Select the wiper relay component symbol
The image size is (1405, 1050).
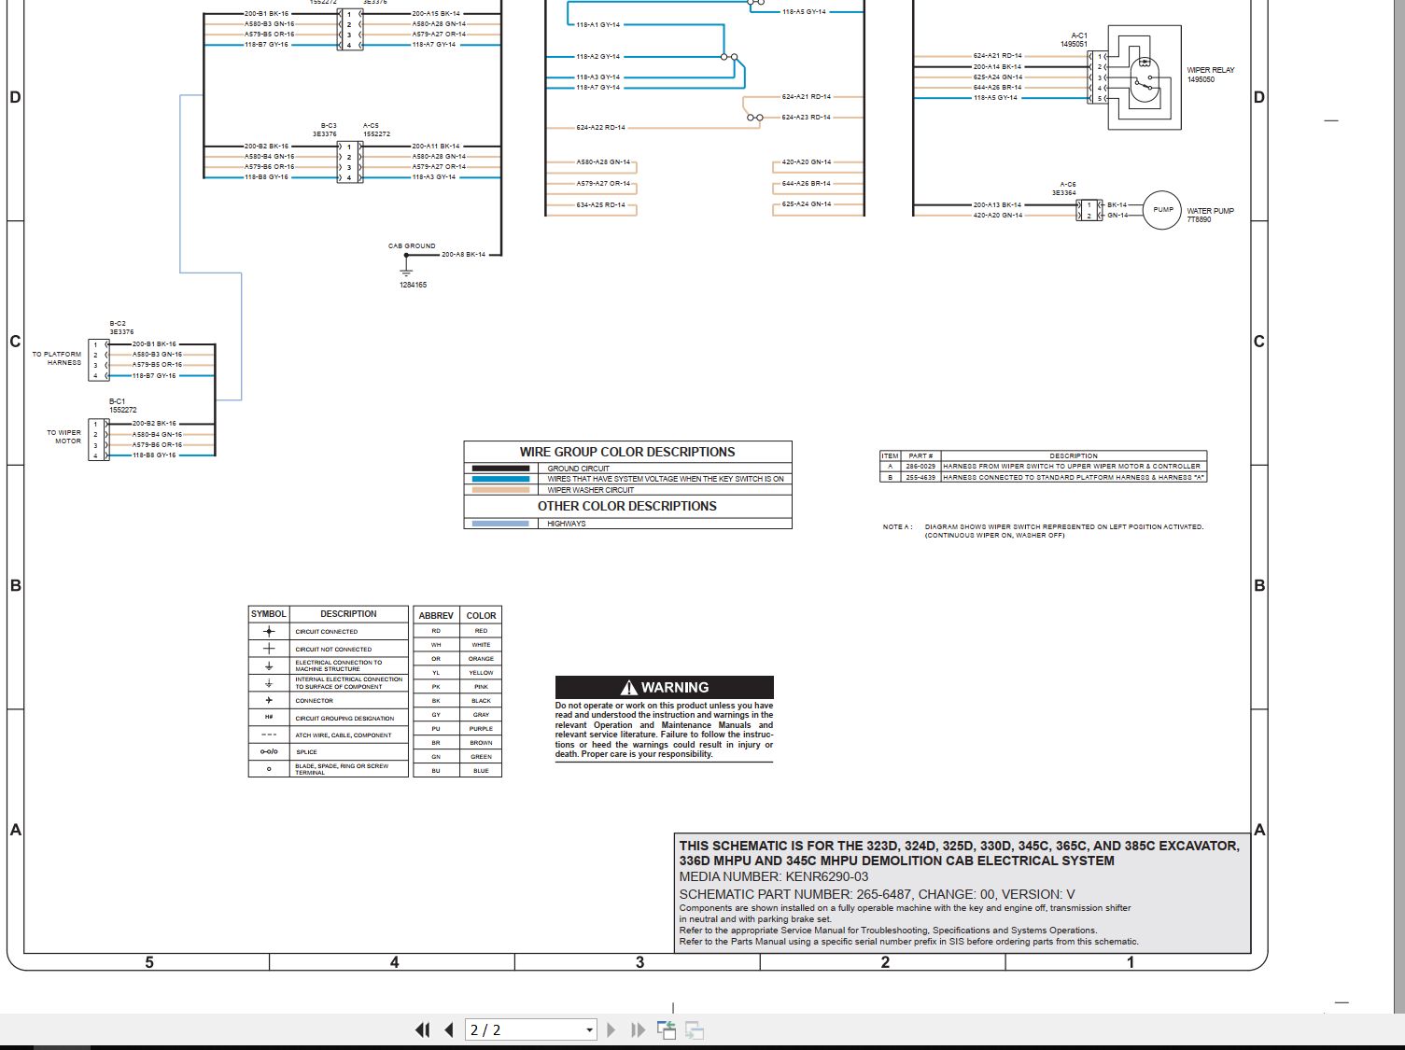1145,77
